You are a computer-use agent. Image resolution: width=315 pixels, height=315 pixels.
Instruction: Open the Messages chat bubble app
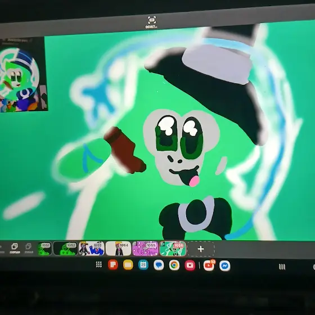[159, 265]
